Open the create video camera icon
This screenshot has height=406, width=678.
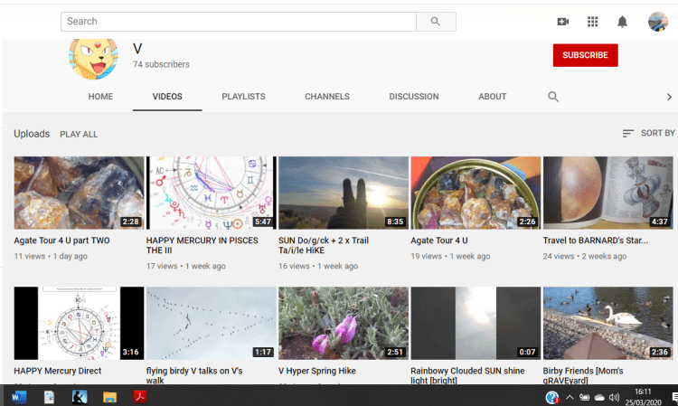[563, 22]
